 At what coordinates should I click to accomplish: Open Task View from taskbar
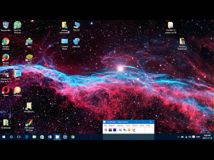click(19, 137)
